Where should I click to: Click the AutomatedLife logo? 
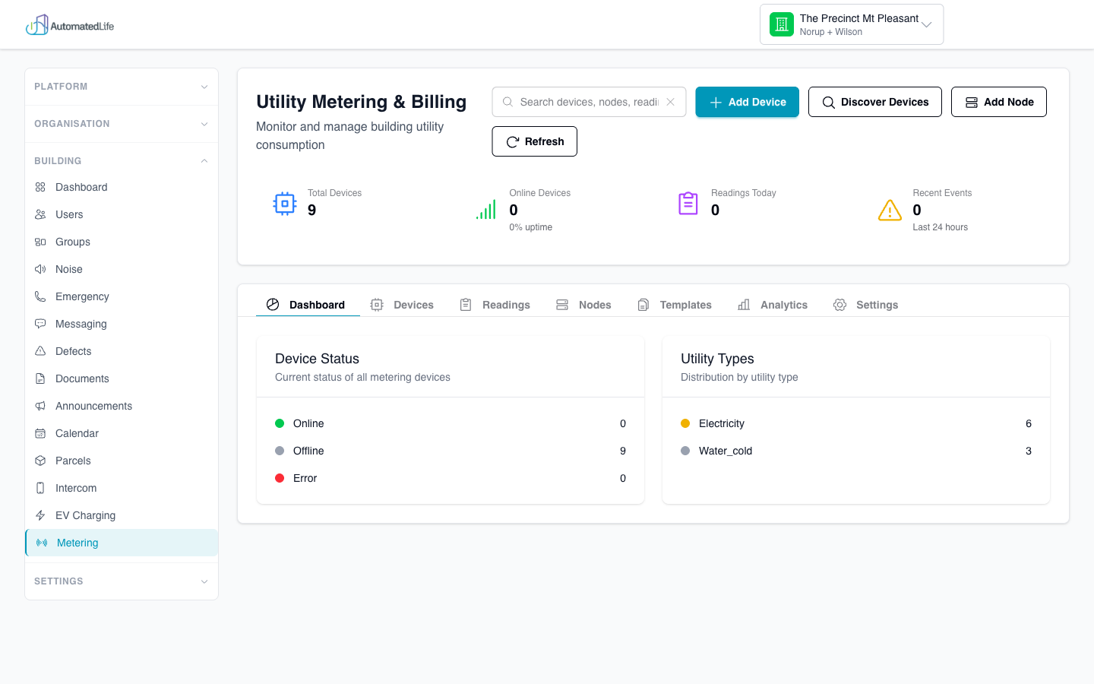pos(70,24)
